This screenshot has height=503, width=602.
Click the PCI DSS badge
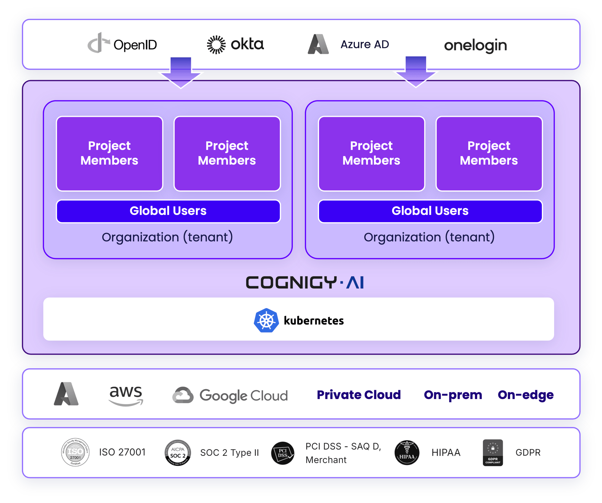[x=283, y=453]
